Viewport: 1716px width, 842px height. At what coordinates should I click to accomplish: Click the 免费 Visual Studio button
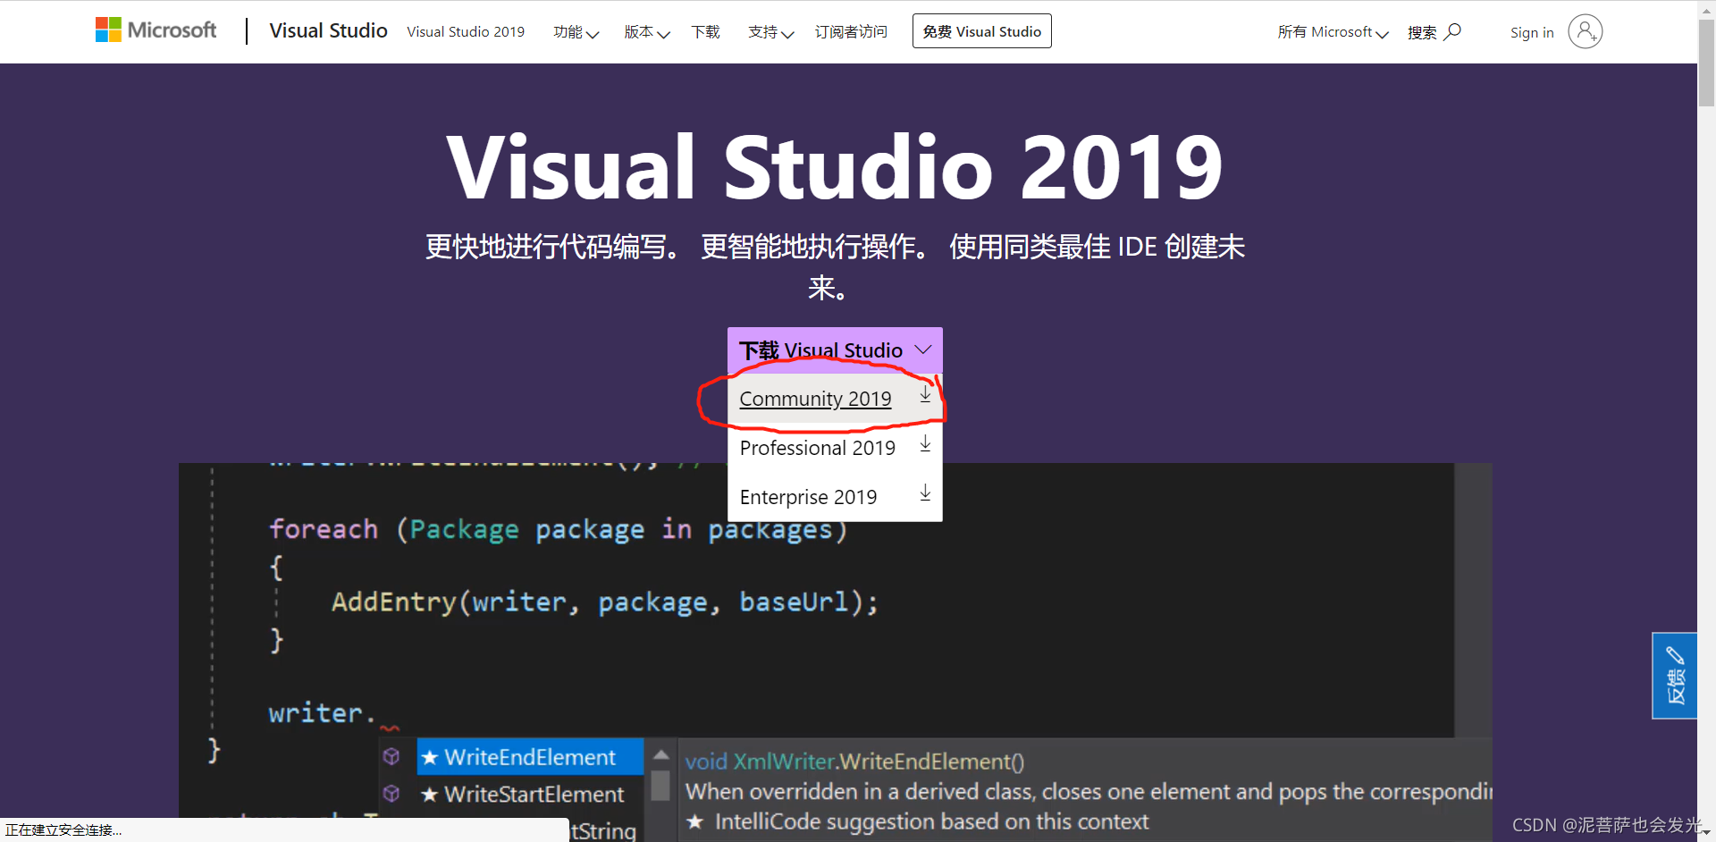click(x=981, y=30)
